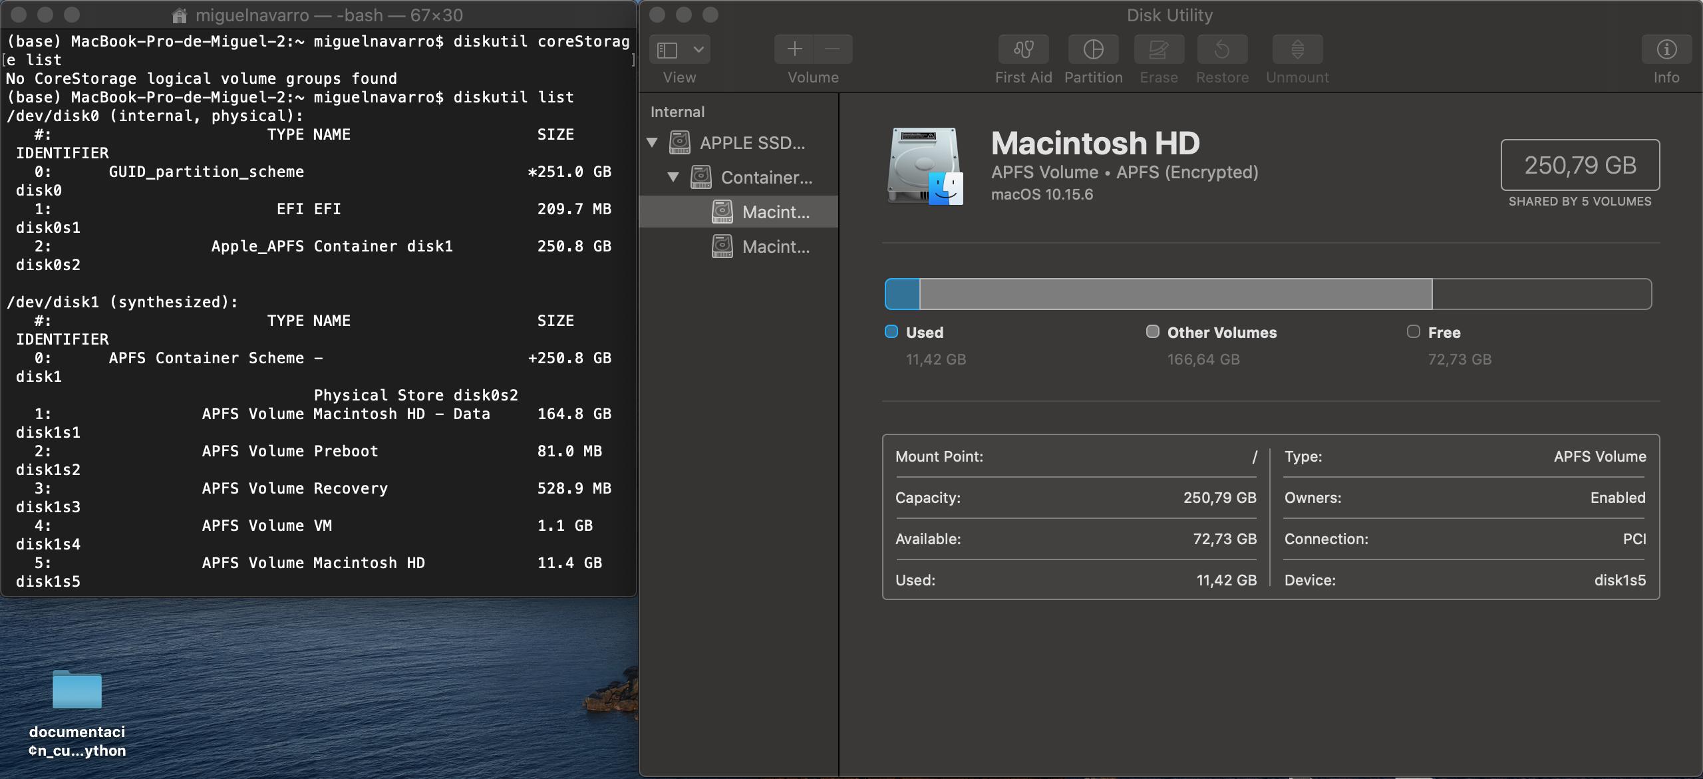Click the 'Macintosh HD' volume title
The height and width of the screenshot is (779, 1703).
coord(1095,143)
